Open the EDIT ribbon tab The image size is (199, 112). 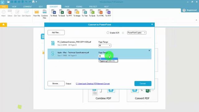coord(41,7)
